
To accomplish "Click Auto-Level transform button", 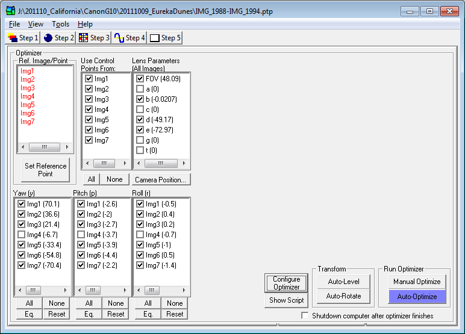I will pyautogui.click(x=343, y=282).
